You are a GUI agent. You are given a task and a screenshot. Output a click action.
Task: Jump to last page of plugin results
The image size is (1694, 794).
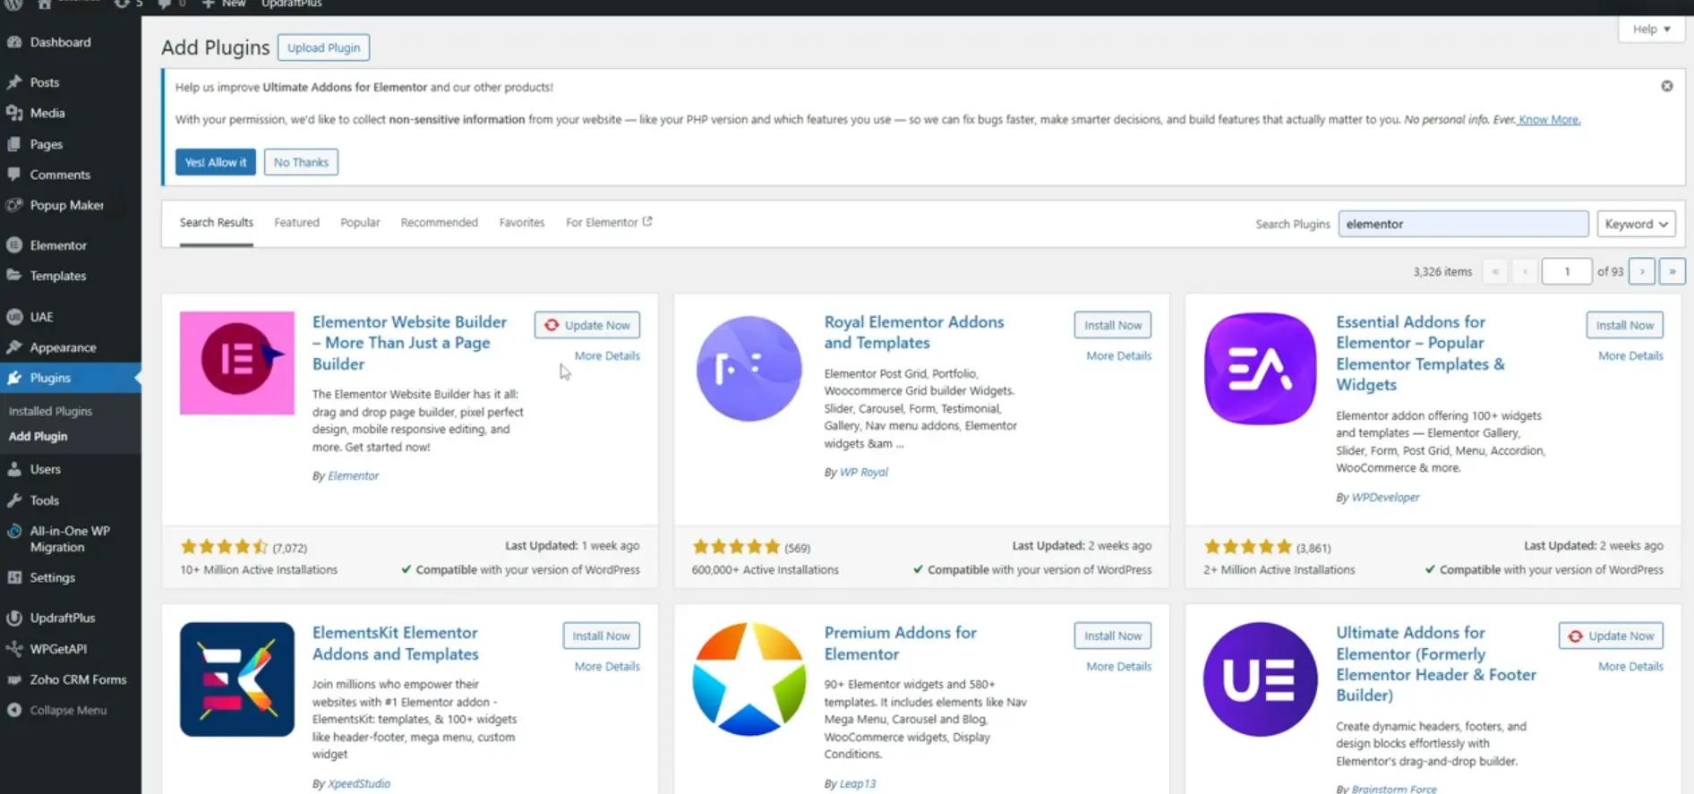[x=1673, y=271]
